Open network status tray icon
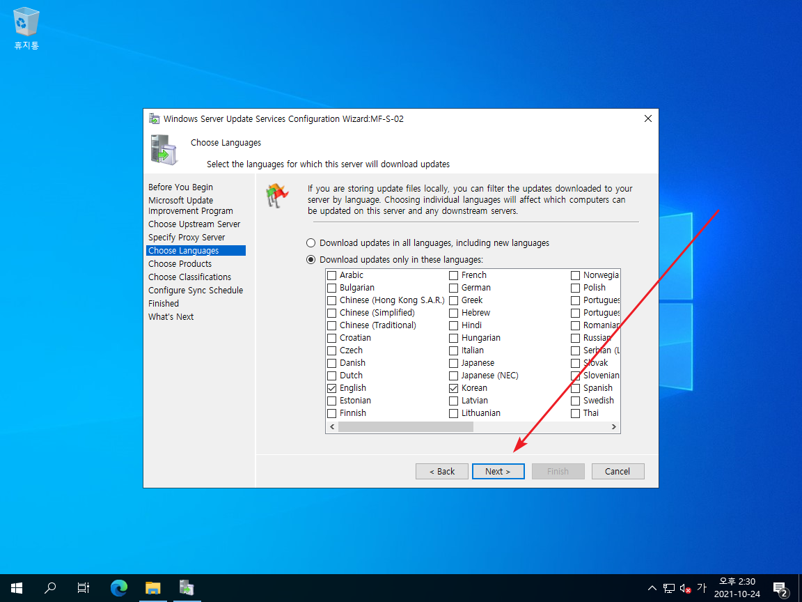 click(x=669, y=588)
